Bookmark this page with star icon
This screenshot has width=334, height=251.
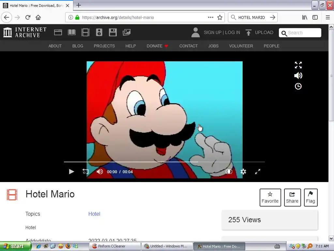220,18
